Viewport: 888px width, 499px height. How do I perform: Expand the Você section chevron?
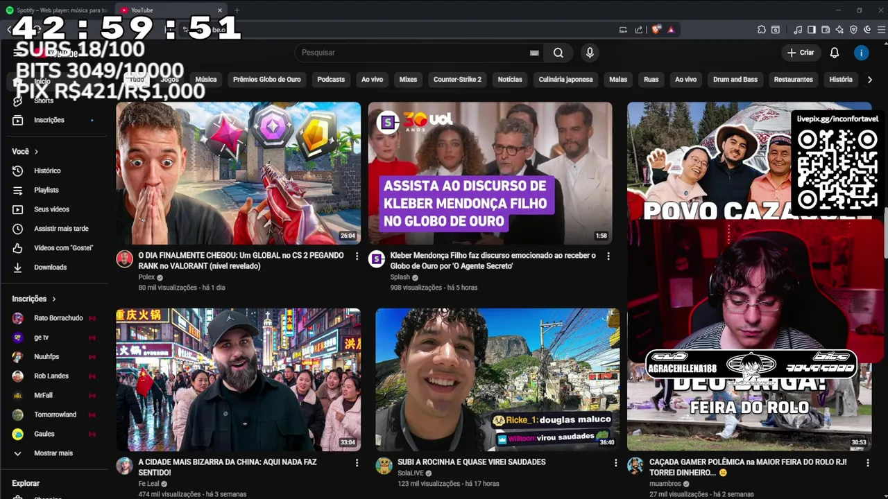coord(36,152)
